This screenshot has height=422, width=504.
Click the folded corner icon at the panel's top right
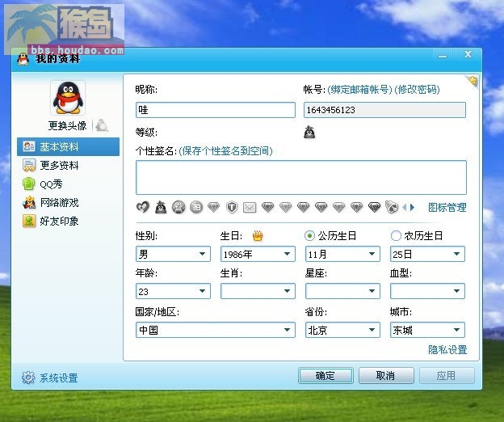pos(472,81)
